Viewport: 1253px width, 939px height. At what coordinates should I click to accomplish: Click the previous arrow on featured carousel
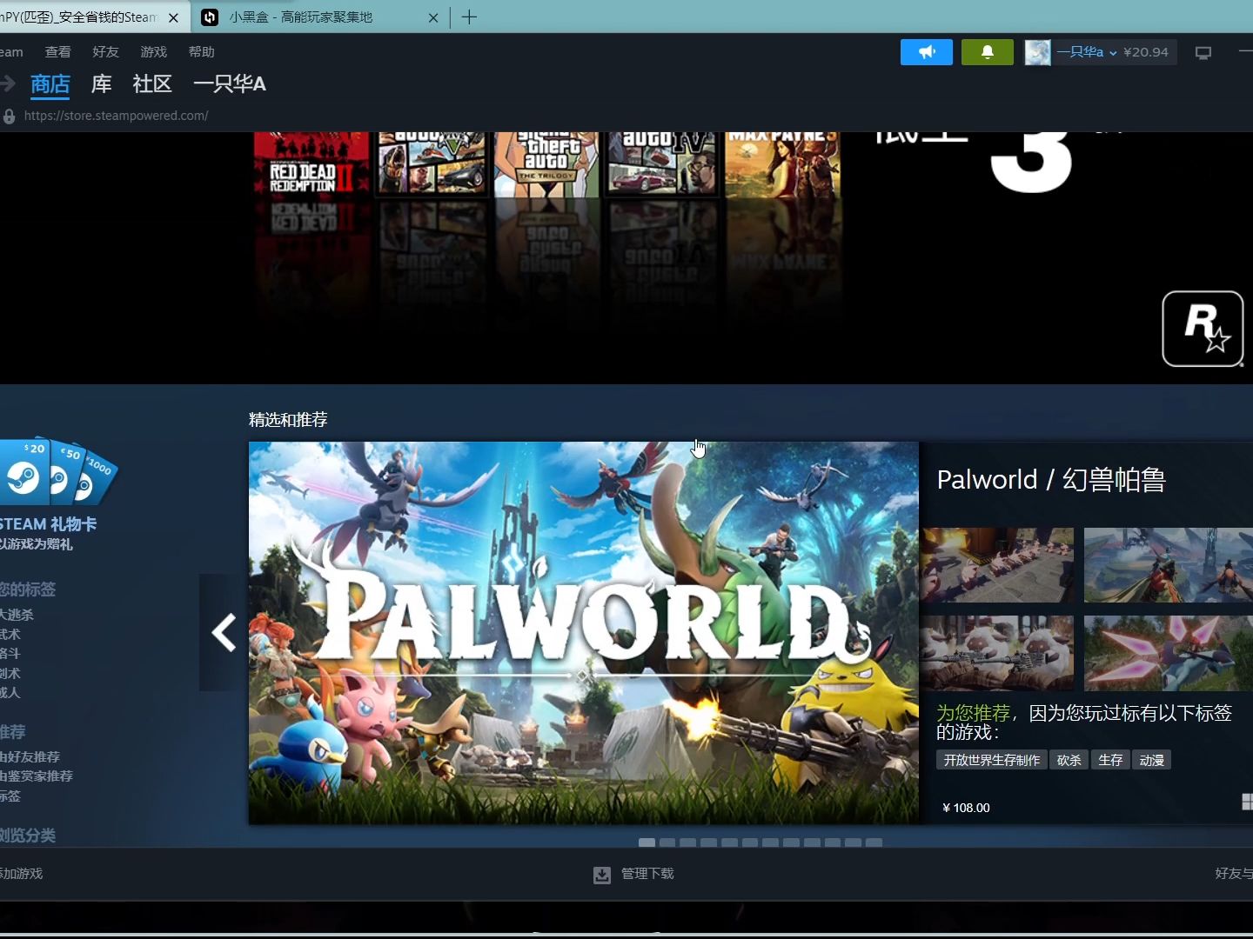224,632
